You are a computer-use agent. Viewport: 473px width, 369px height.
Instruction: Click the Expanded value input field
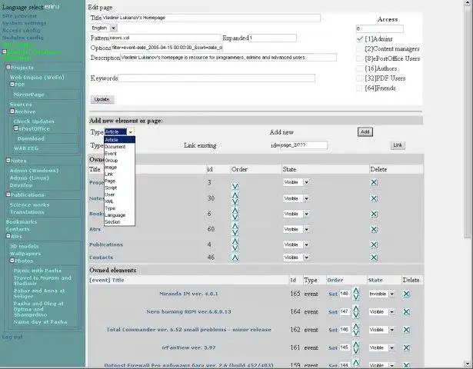pyautogui.click(x=272, y=38)
